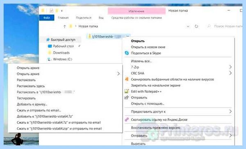Open the Файл ribbon tab

[47, 18]
